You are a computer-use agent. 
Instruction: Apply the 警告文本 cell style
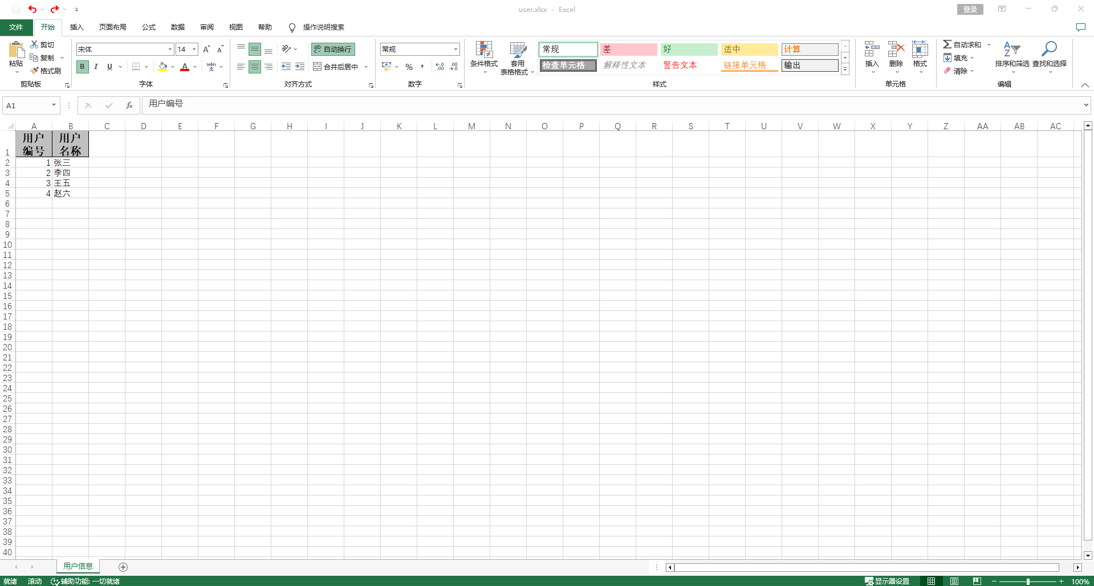coord(680,65)
